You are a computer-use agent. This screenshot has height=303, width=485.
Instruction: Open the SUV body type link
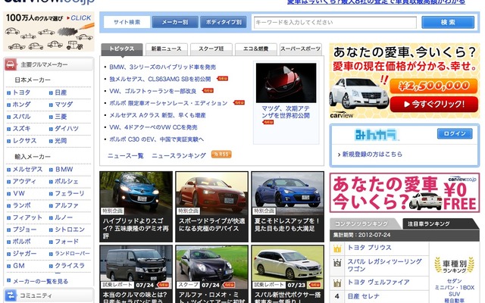[x=455, y=294]
